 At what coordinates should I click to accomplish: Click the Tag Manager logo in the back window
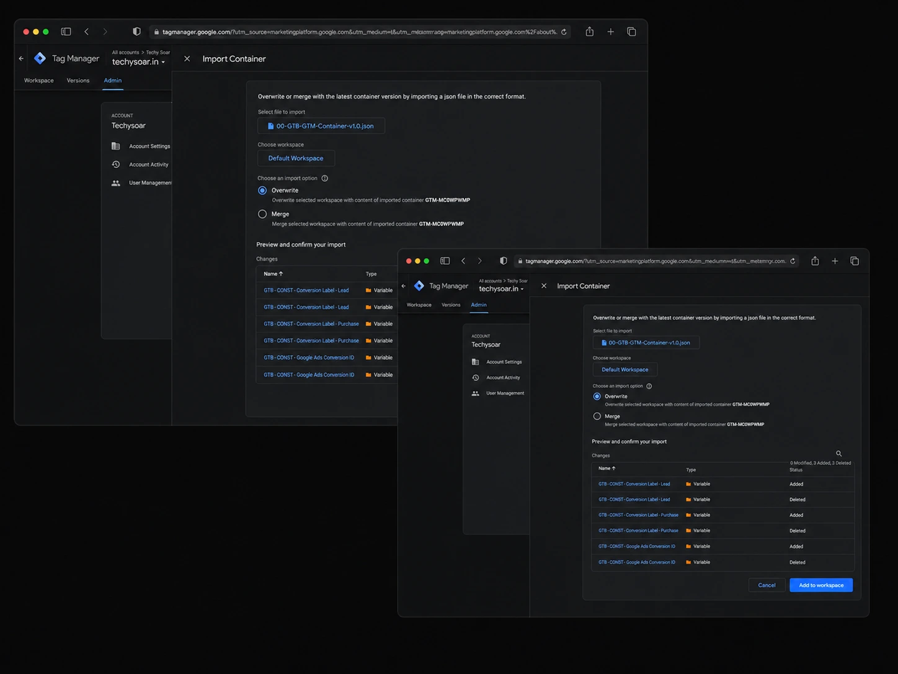(x=40, y=58)
